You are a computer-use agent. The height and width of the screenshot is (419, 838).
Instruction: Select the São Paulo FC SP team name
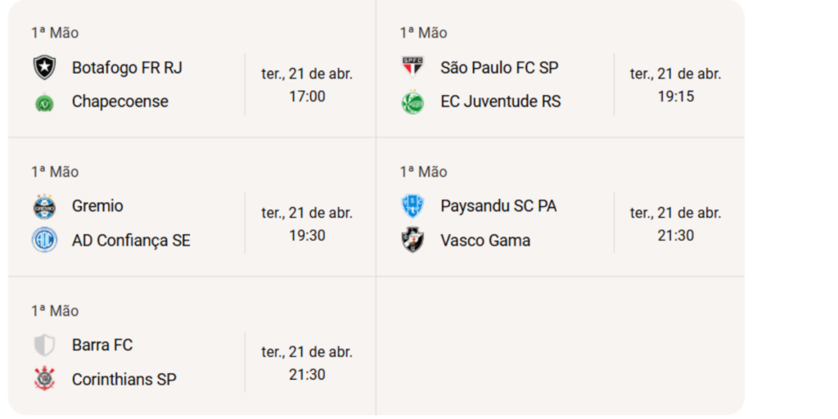point(499,68)
